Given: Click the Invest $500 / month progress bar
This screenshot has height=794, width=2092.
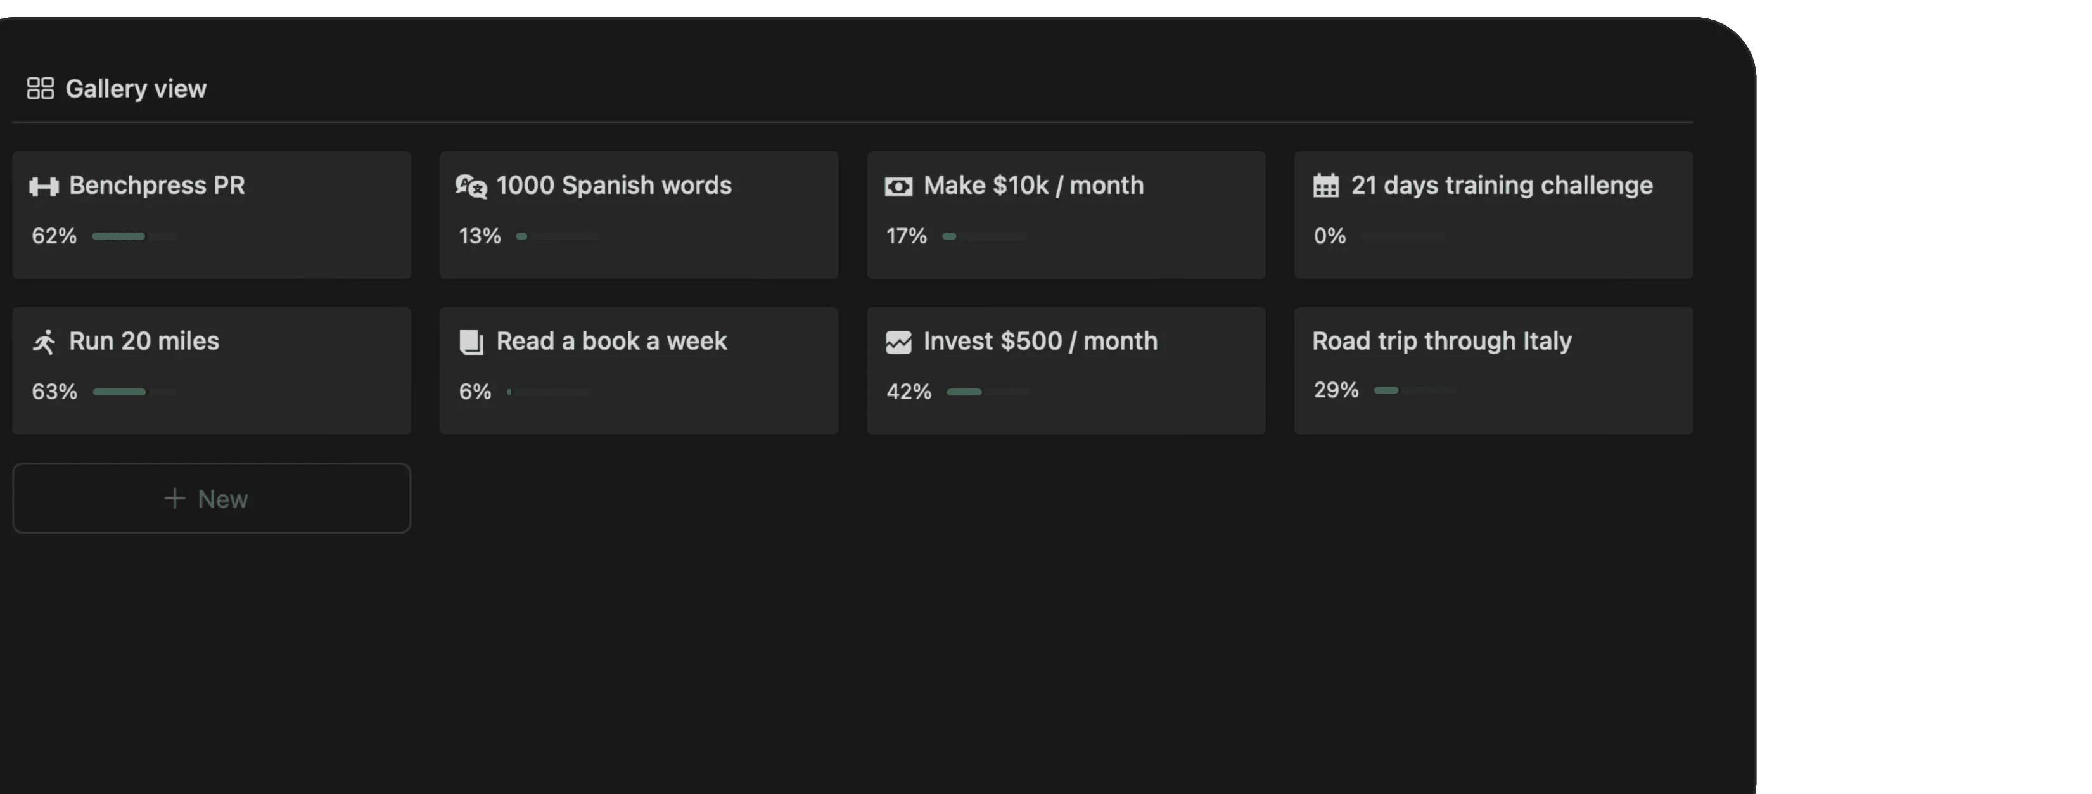Looking at the screenshot, I should pos(988,392).
